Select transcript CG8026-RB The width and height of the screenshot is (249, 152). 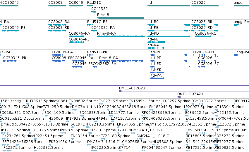click(205, 25)
